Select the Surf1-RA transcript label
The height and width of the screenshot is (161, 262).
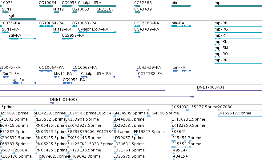(x=11, y=29)
